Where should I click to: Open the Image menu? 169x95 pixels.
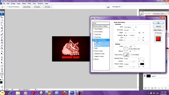(13, 3)
